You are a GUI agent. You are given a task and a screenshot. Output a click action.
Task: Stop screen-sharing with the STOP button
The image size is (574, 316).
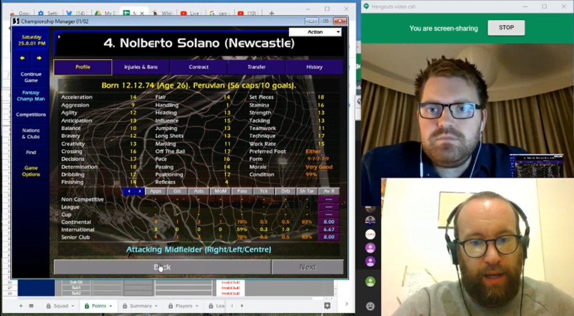[506, 28]
